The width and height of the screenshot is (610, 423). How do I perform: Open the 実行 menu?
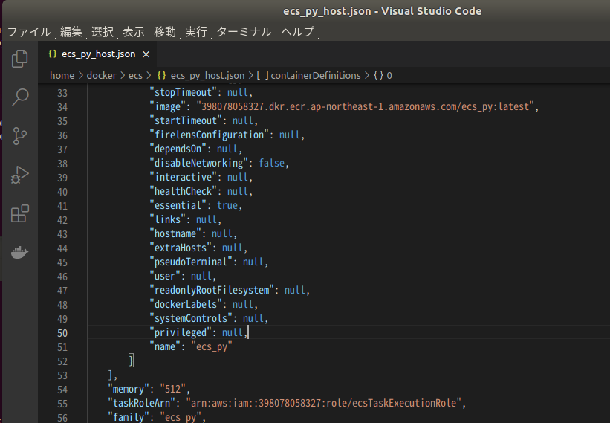pos(195,31)
